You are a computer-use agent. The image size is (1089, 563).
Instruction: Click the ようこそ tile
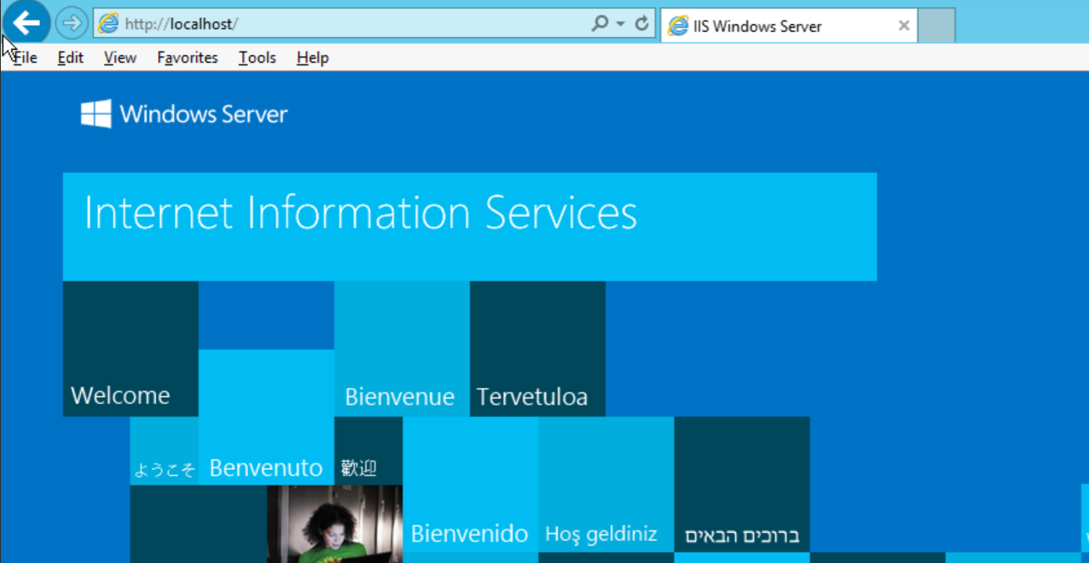pos(164,451)
